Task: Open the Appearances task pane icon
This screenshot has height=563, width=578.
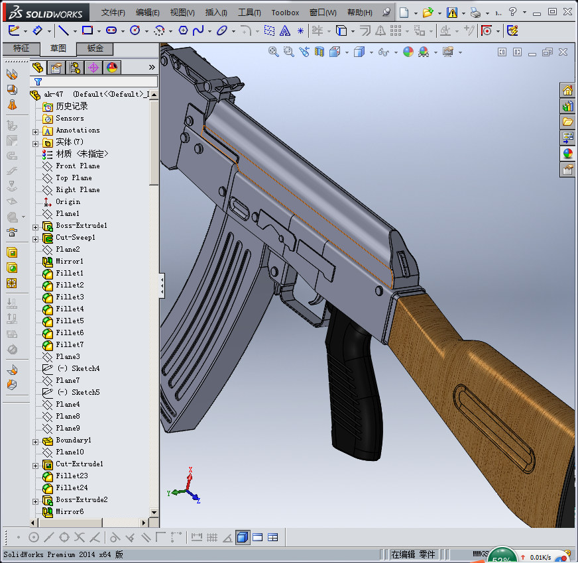Action: [x=567, y=153]
